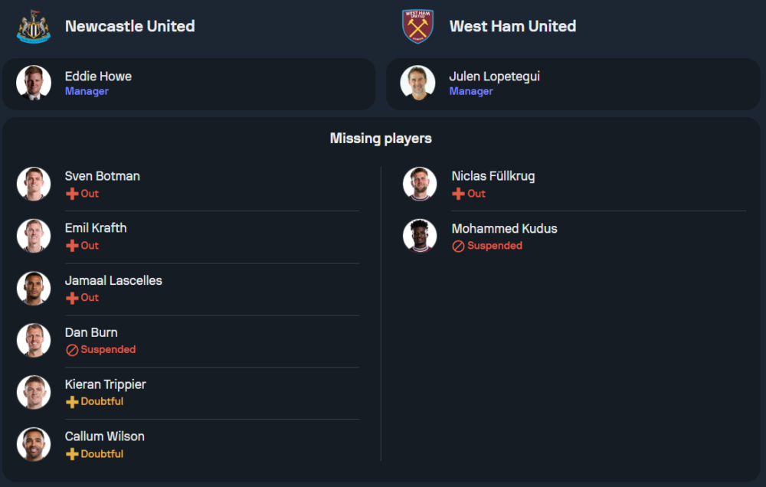Screen dimensions: 766x487
Task: Select the Niclas Füllkrug player photo
Action: [x=419, y=184]
